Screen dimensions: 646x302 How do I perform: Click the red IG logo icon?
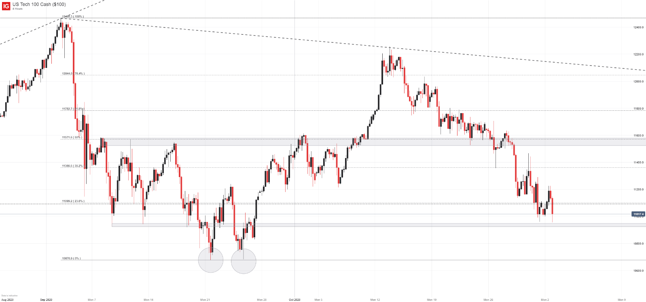pos(6,6)
